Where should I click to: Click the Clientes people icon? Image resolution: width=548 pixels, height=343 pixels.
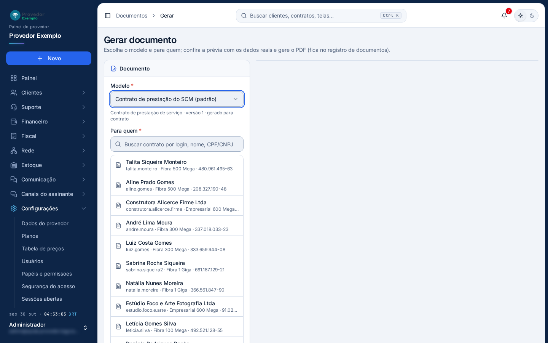pyautogui.click(x=14, y=93)
